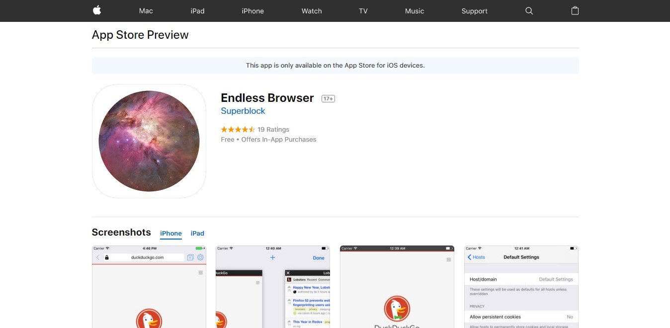Click the Host/domain Default Settings row

521,279
